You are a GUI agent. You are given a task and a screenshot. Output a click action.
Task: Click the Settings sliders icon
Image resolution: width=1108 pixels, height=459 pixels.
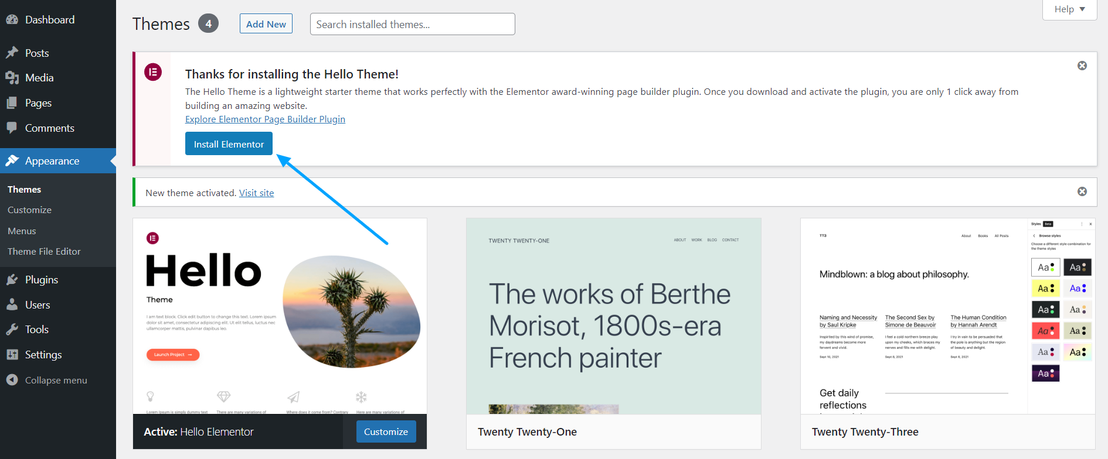coord(12,354)
